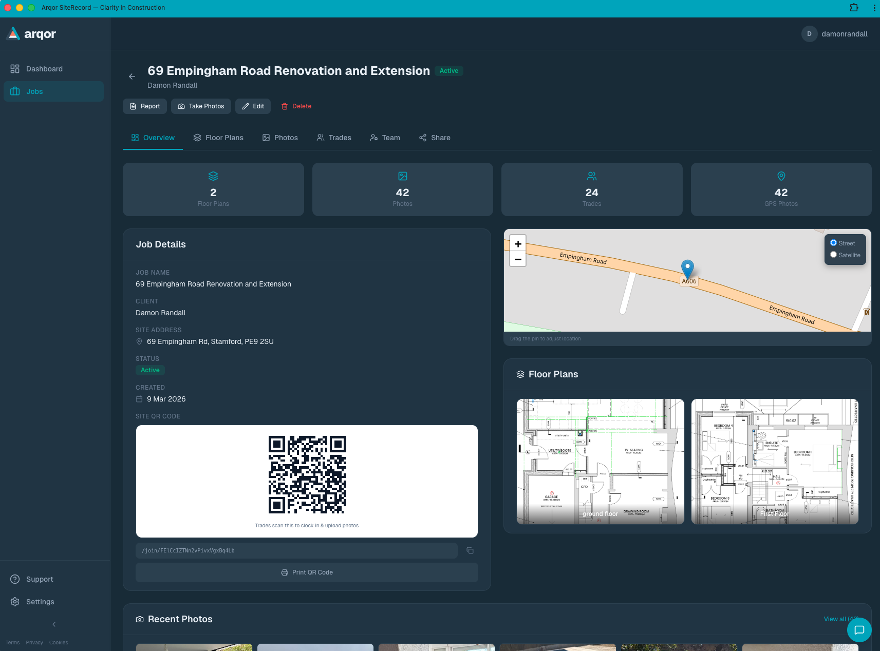Open Settings in the sidebar
The image size is (880, 651).
pyautogui.click(x=53, y=602)
